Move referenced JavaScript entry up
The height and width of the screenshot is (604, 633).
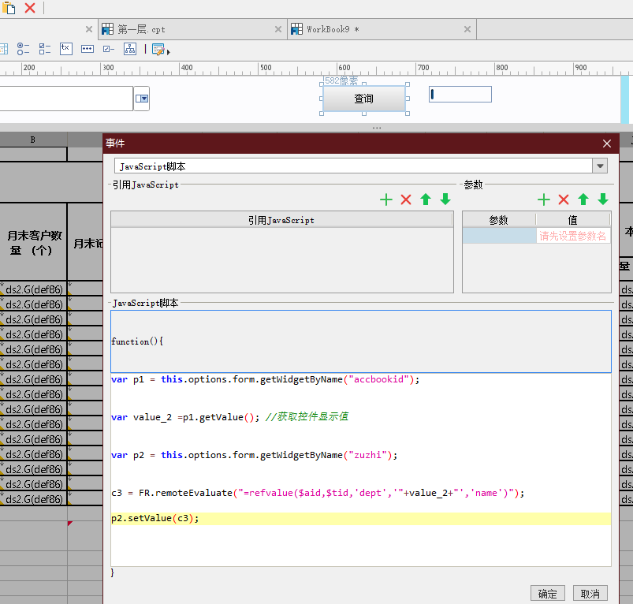(426, 199)
